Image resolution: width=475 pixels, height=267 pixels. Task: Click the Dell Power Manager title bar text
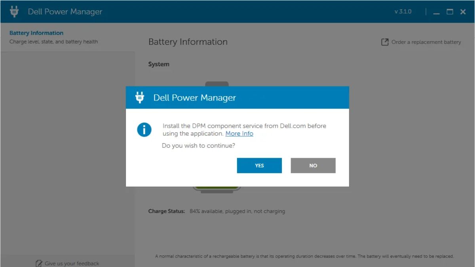coord(65,12)
